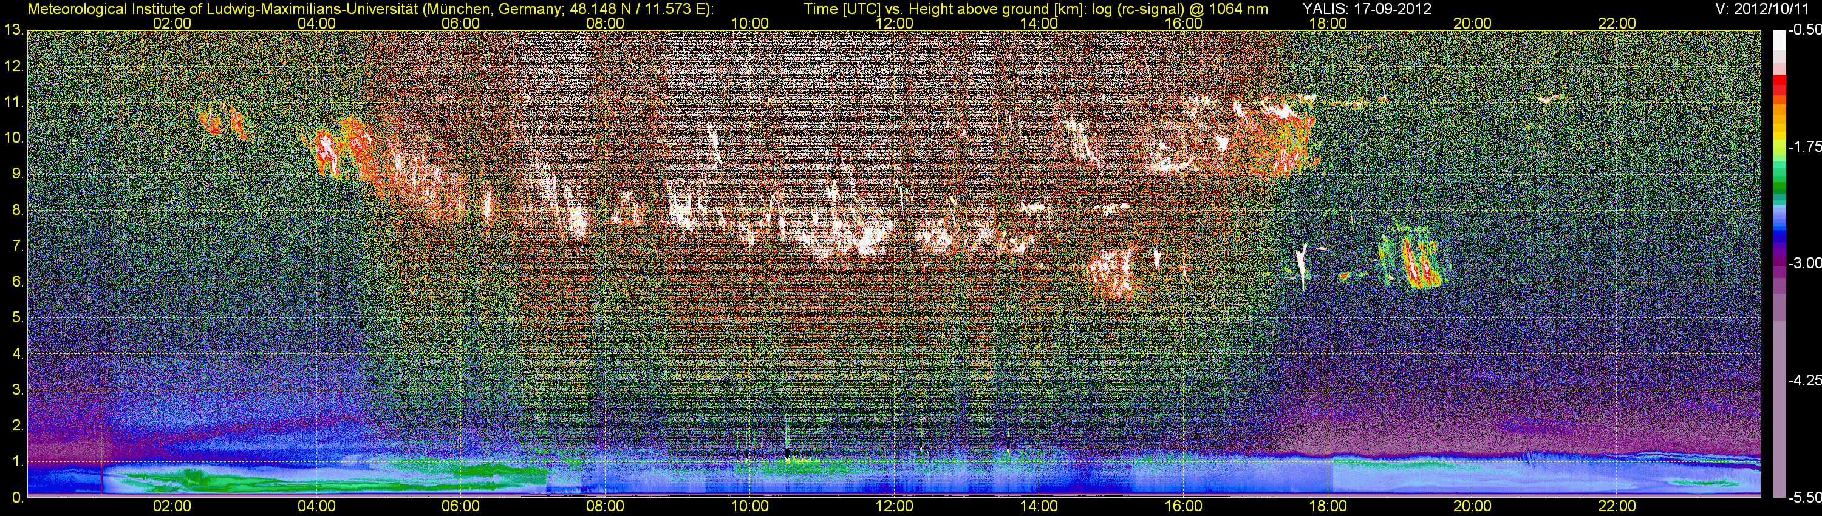This screenshot has width=1822, height=516.
Task: Click the 12:00 label on the bottom time axis
Action: click(x=894, y=506)
